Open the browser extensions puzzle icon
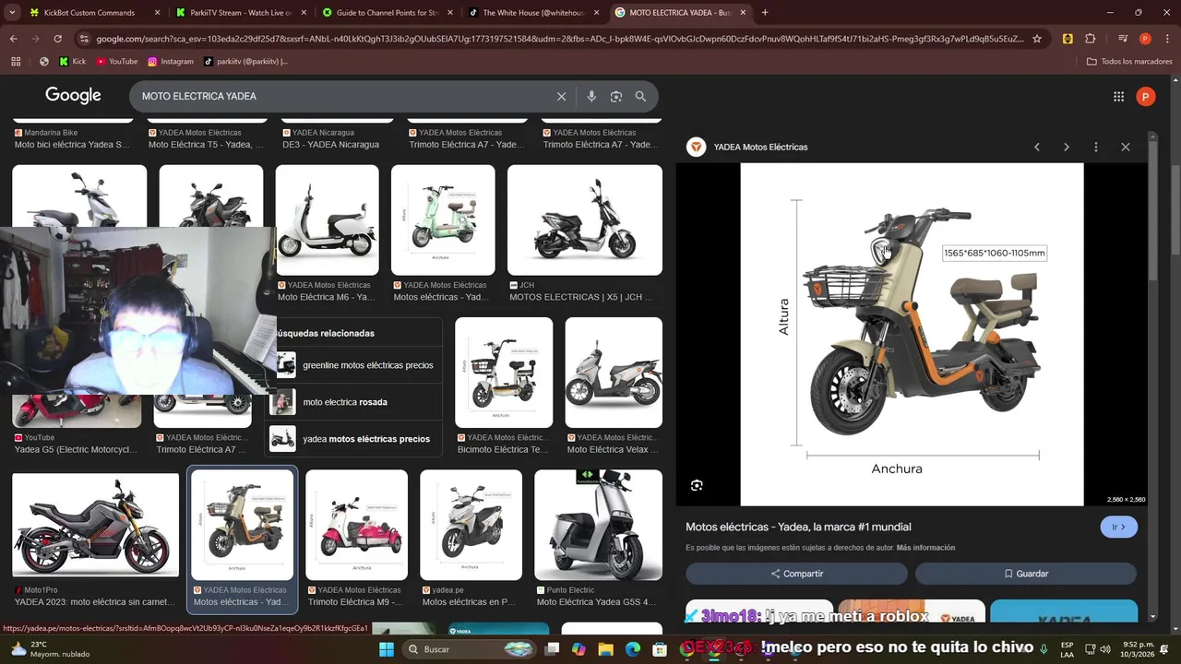The image size is (1181, 664). (x=1091, y=39)
